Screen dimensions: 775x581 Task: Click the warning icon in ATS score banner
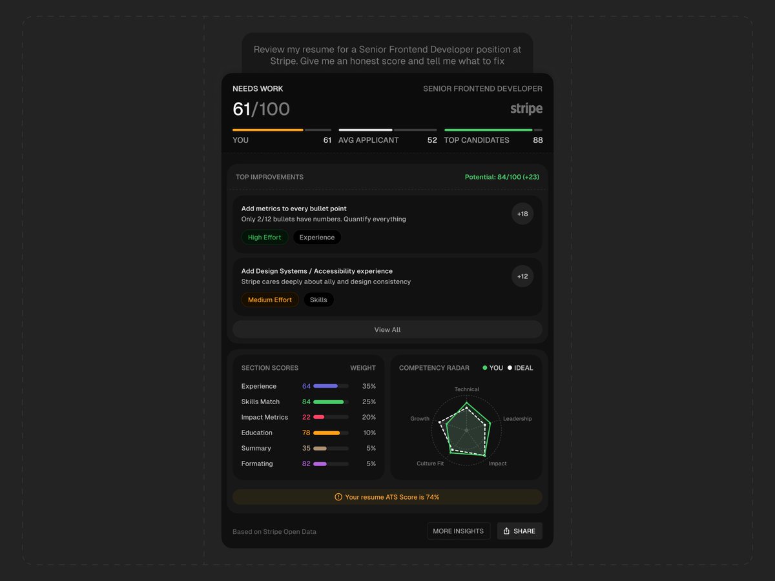pos(338,497)
